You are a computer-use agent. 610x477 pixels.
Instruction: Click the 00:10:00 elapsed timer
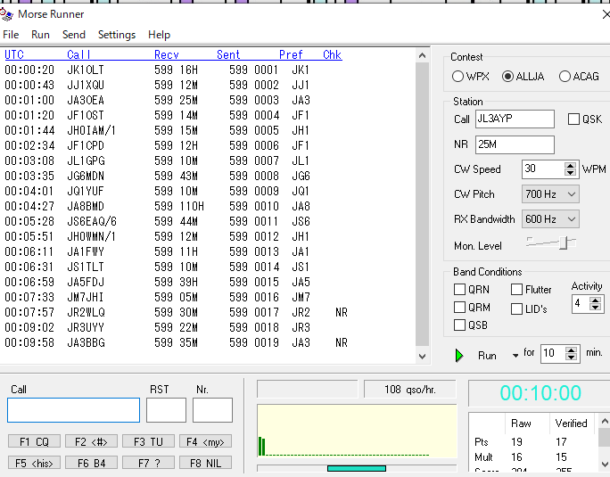point(540,393)
